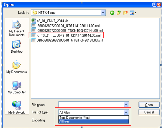Expand the File name dropdown arrow
The height and width of the screenshot is (130, 165).
point(126,105)
